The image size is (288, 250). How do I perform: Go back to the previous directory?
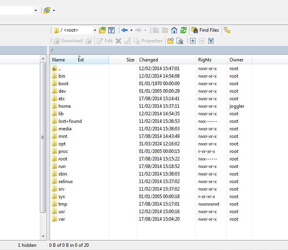tap(124, 30)
